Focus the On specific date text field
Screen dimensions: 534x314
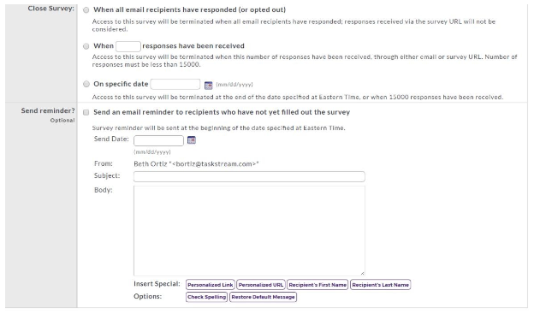[x=175, y=84]
